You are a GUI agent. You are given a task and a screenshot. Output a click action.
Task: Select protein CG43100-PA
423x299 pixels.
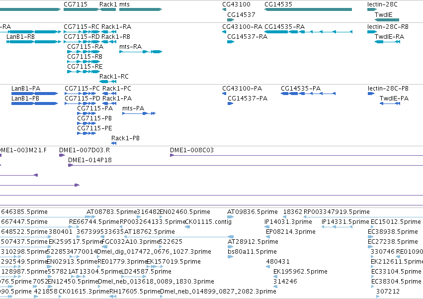[x=242, y=89]
